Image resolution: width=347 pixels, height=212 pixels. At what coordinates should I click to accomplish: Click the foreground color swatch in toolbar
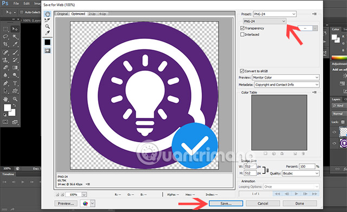7,108
